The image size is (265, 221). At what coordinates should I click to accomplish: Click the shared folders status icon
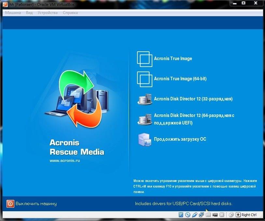point(208,214)
